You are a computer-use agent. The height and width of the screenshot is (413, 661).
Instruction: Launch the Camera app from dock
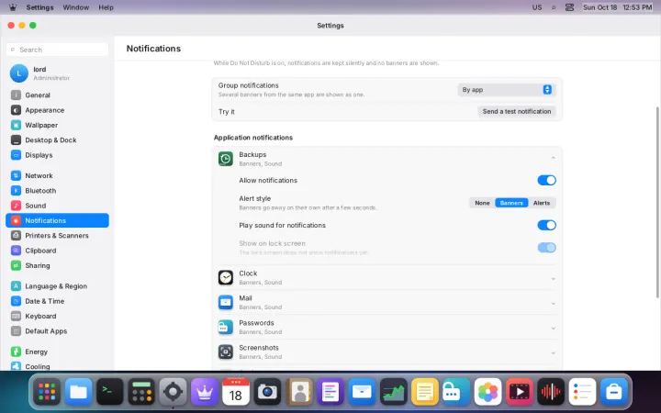tap(267, 392)
